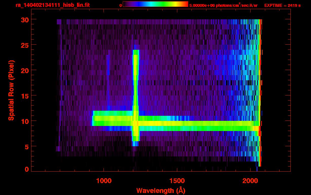Click the EXPTIME = 2419 s label

coord(282,5)
